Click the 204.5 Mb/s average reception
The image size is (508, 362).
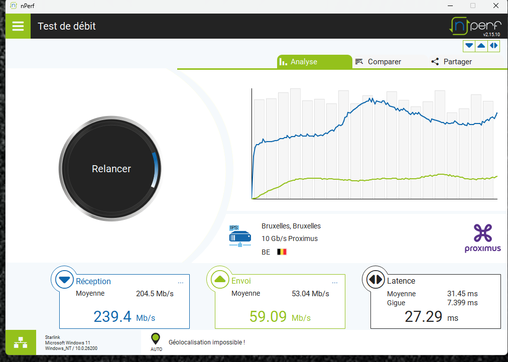click(155, 294)
